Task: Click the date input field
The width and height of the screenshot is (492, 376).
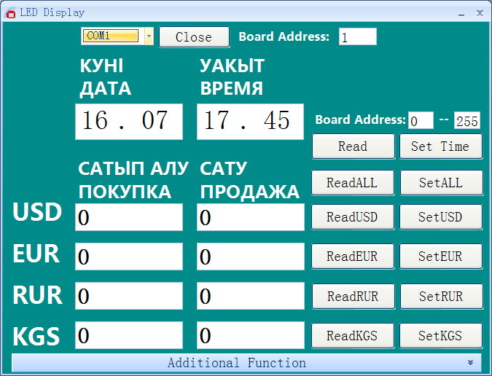Action: [x=129, y=121]
